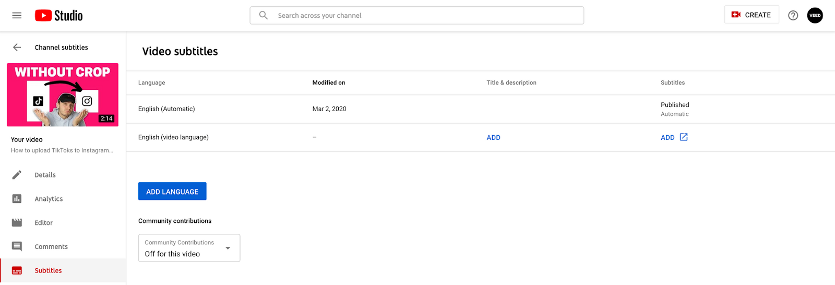
Task: Open the Analytics menu item
Action: (x=63, y=199)
